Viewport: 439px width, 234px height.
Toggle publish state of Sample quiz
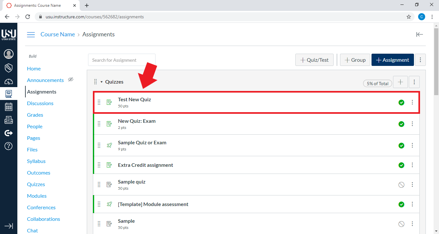(401, 184)
